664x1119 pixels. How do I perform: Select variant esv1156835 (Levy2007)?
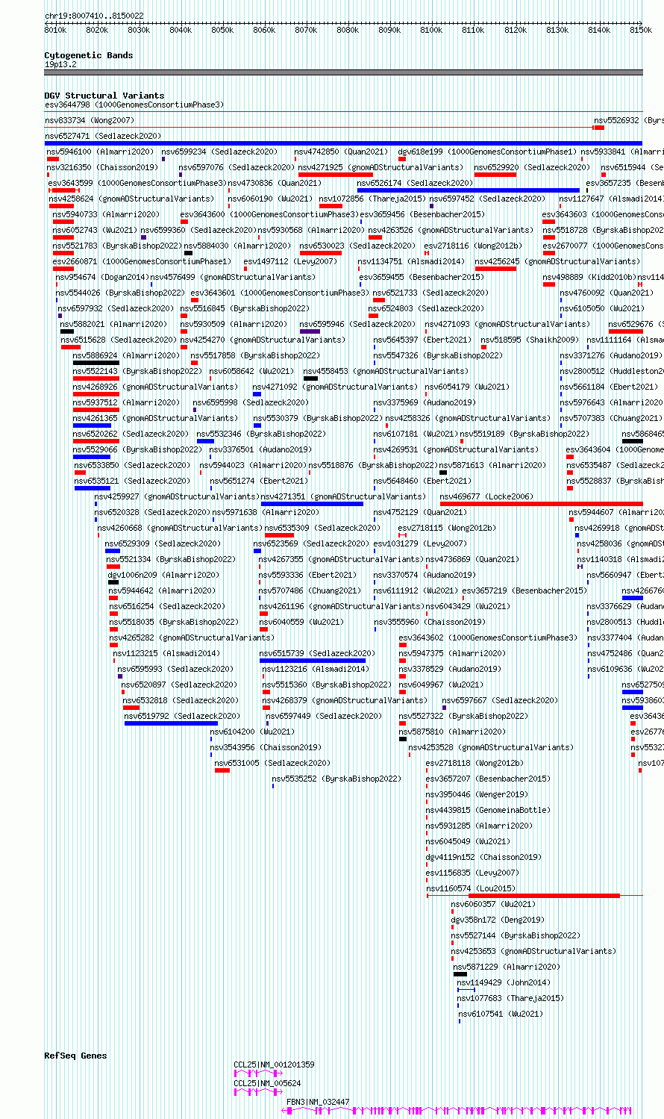click(472, 873)
